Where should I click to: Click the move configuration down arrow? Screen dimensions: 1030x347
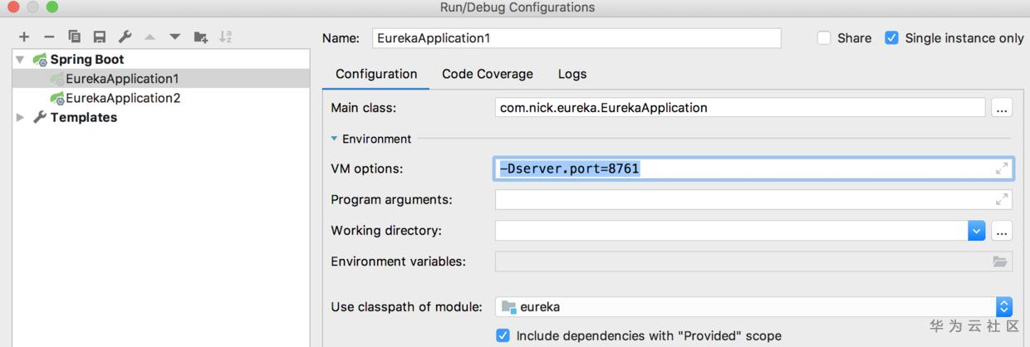click(175, 37)
